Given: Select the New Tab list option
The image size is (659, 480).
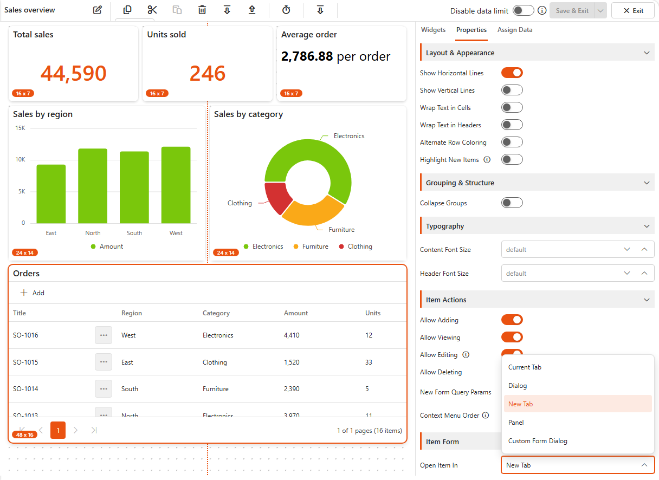Looking at the screenshot, I should pos(578,404).
